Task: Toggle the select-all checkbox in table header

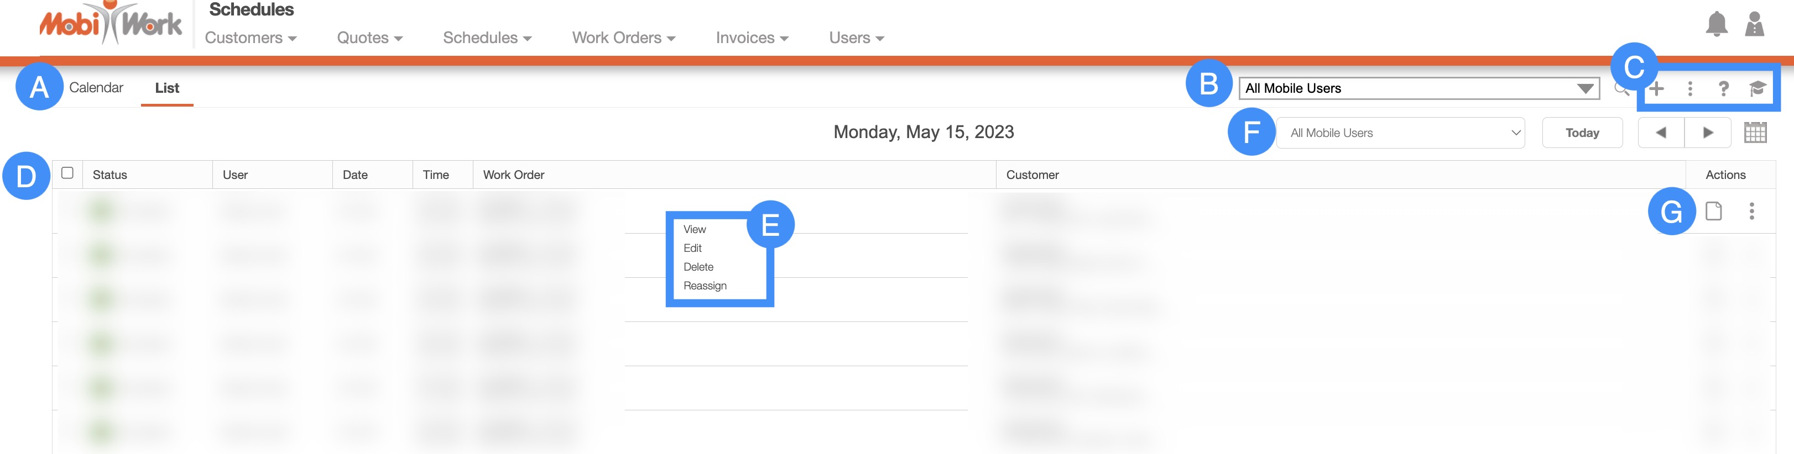Action: pos(67,173)
